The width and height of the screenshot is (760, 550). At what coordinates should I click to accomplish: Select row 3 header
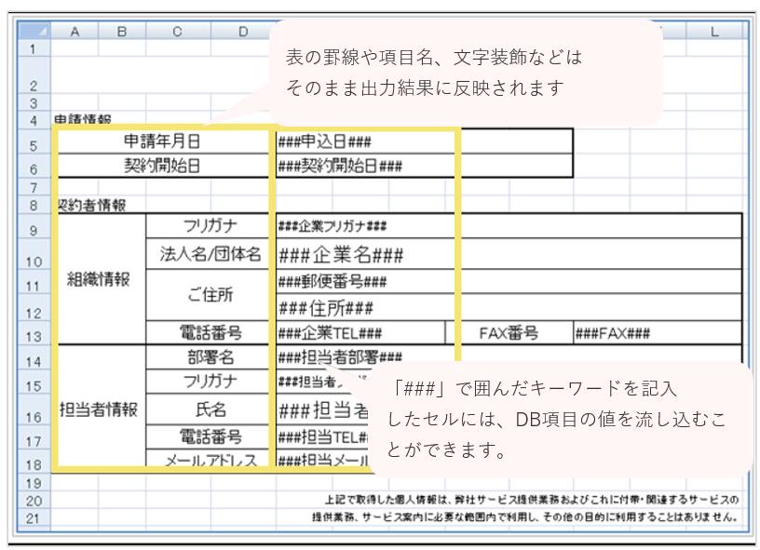point(34,102)
